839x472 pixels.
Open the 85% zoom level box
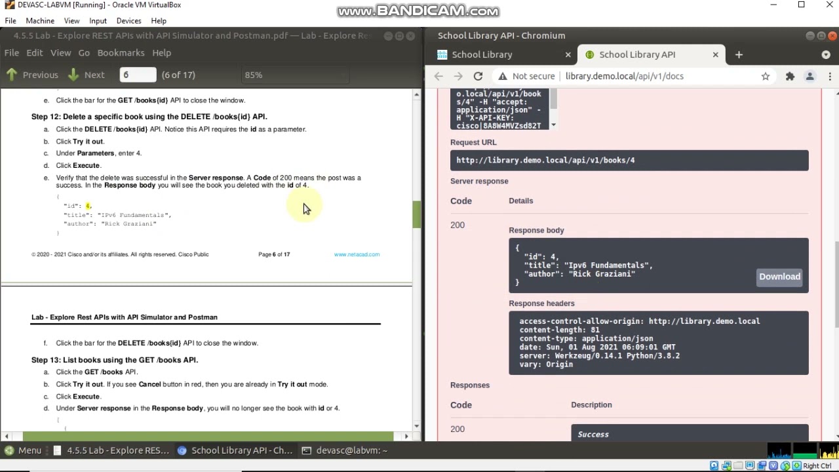point(295,75)
